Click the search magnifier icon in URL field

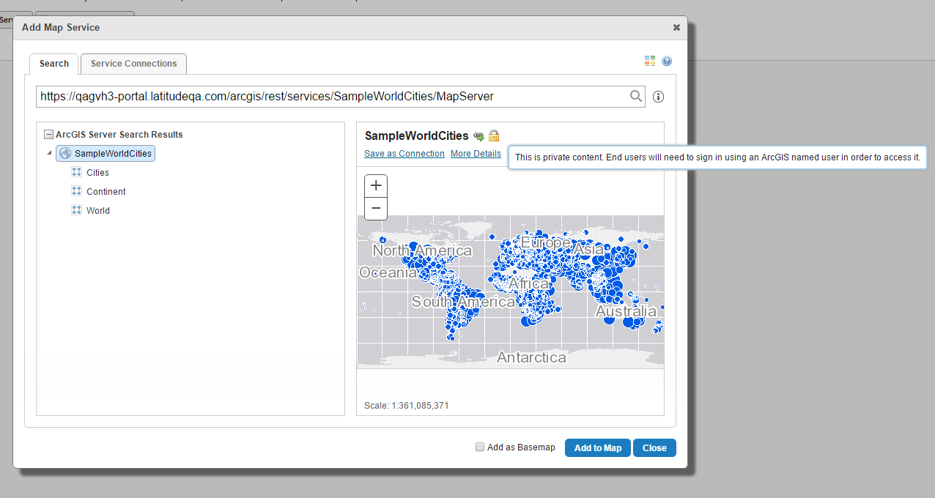pyautogui.click(x=636, y=96)
